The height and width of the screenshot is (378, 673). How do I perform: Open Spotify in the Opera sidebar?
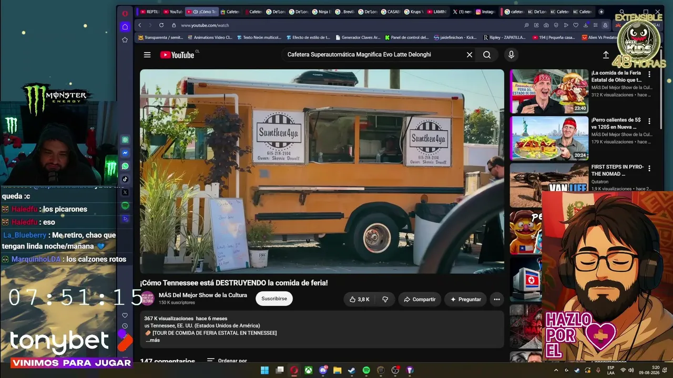[125, 205]
